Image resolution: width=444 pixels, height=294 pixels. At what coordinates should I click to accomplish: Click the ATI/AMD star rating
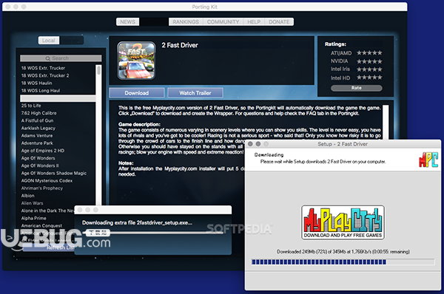[x=369, y=53]
